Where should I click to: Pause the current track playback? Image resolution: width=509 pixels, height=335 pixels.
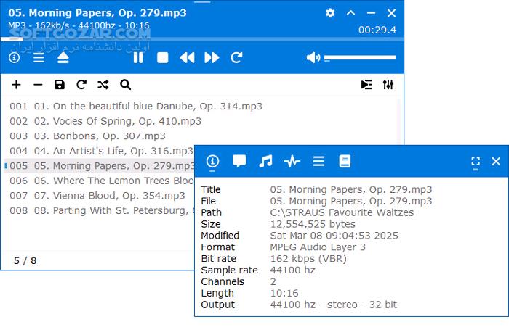(x=138, y=57)
